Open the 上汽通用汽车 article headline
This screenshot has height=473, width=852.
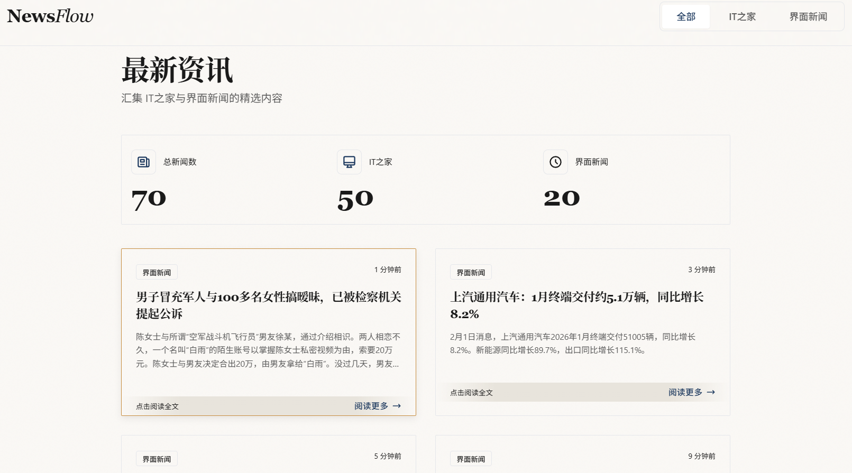pyautogui.click(x=576, y=305)
